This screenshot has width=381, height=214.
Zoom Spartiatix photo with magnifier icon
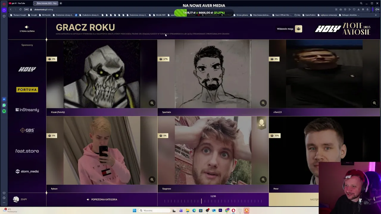[263, 103]
